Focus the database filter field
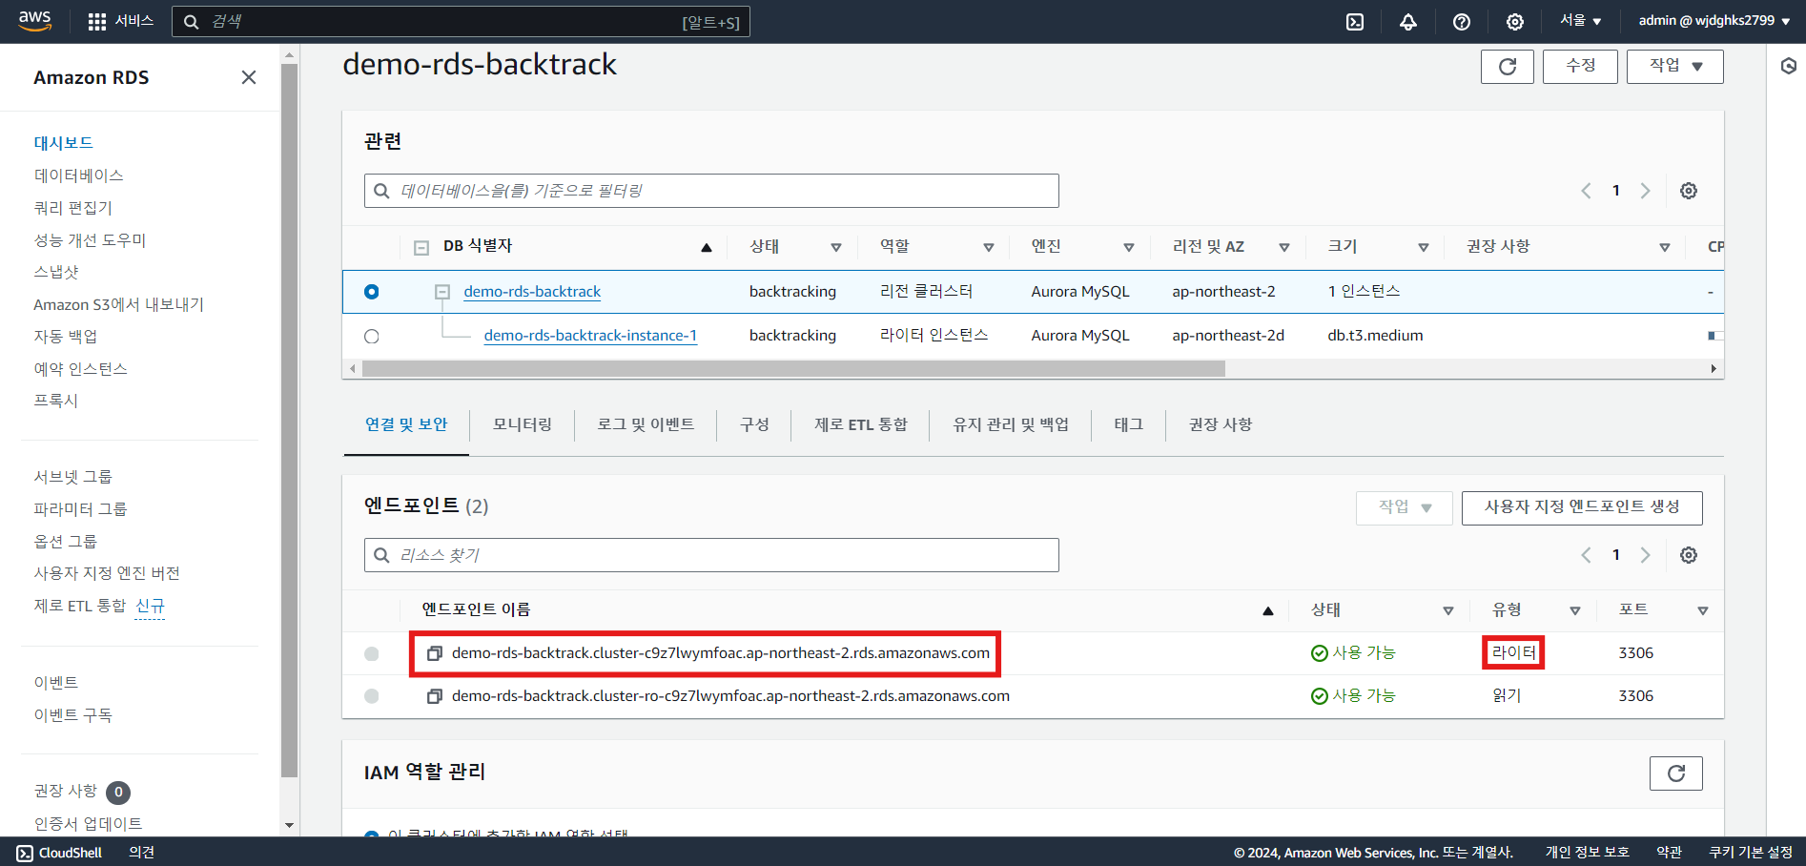The height and width of the screenshot is (866, 1806). [711, 191]
